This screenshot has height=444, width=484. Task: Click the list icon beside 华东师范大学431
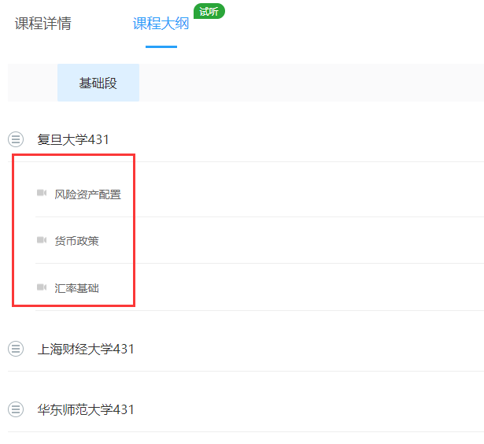coord(16,409)
